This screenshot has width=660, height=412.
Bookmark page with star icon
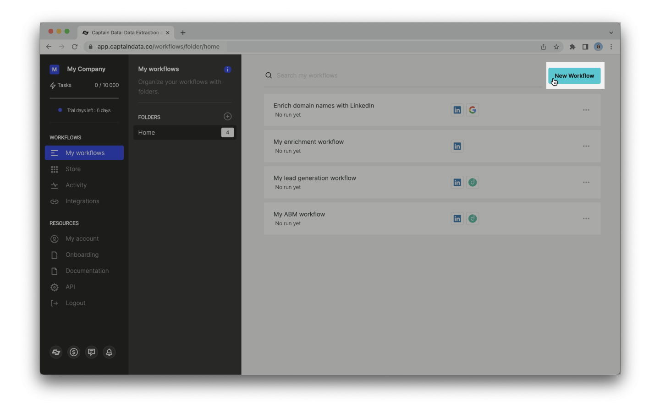pos(556,47)
